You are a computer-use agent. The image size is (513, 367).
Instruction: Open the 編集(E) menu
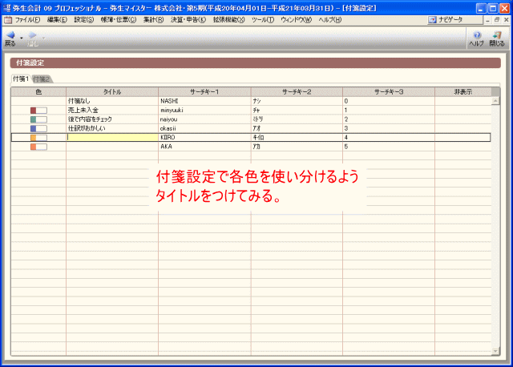click(57, 20)
